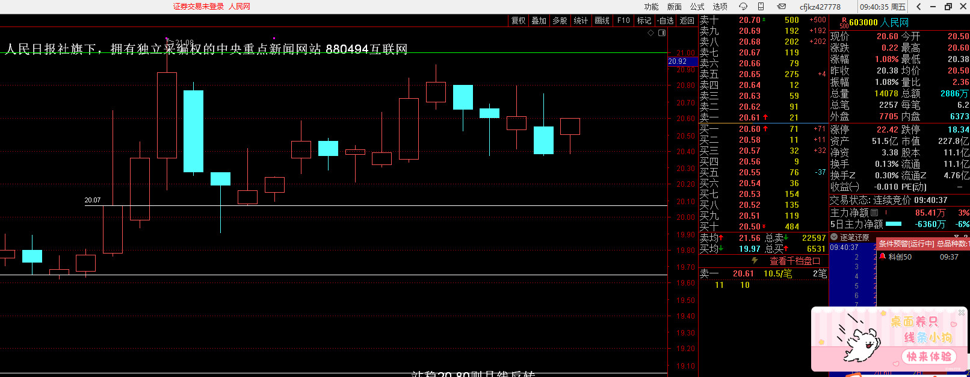Screen dimensions: 970x377
Task: Click the 总量 value 14078
Action: (886, 93)
